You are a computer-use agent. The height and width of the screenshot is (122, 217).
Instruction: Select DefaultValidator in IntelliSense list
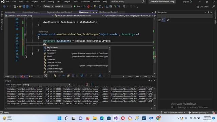coord(76,63)
